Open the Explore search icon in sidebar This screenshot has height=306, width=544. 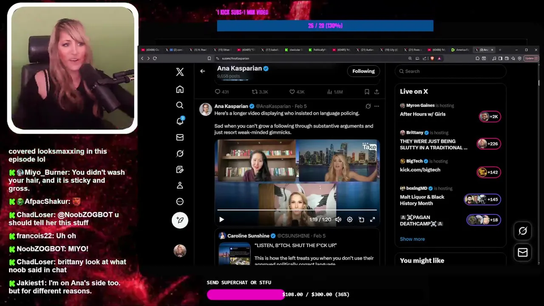pos(180,105)
